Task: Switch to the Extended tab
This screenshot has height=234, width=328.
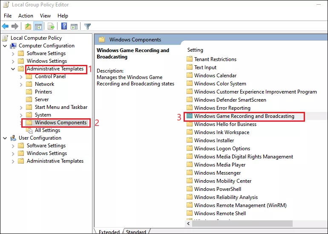Action: [109, 232]
